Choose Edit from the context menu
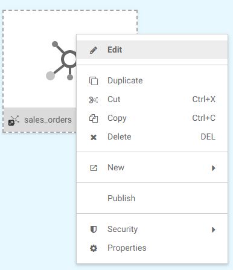 [152, 50]
